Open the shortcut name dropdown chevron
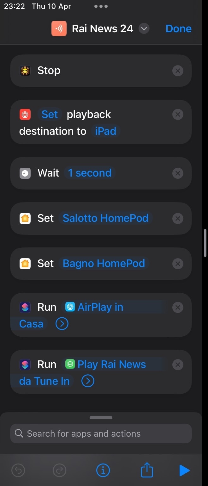 tap(144, 29)
